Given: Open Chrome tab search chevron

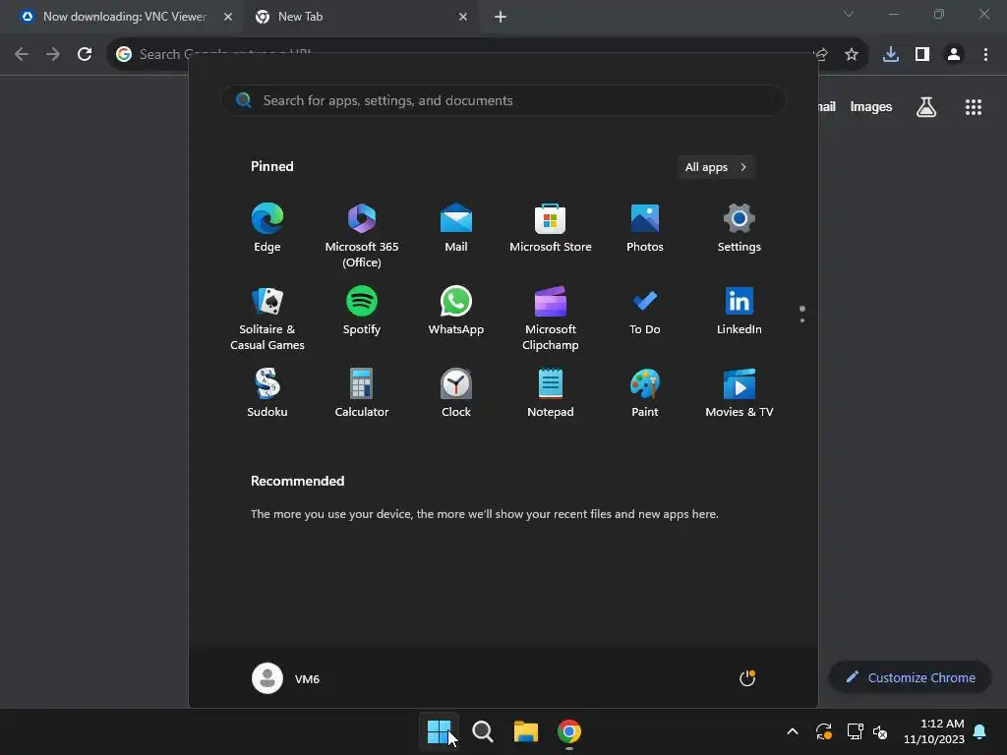Looking at the screenshot, I should pyautogui.click(x=849, y=14).
